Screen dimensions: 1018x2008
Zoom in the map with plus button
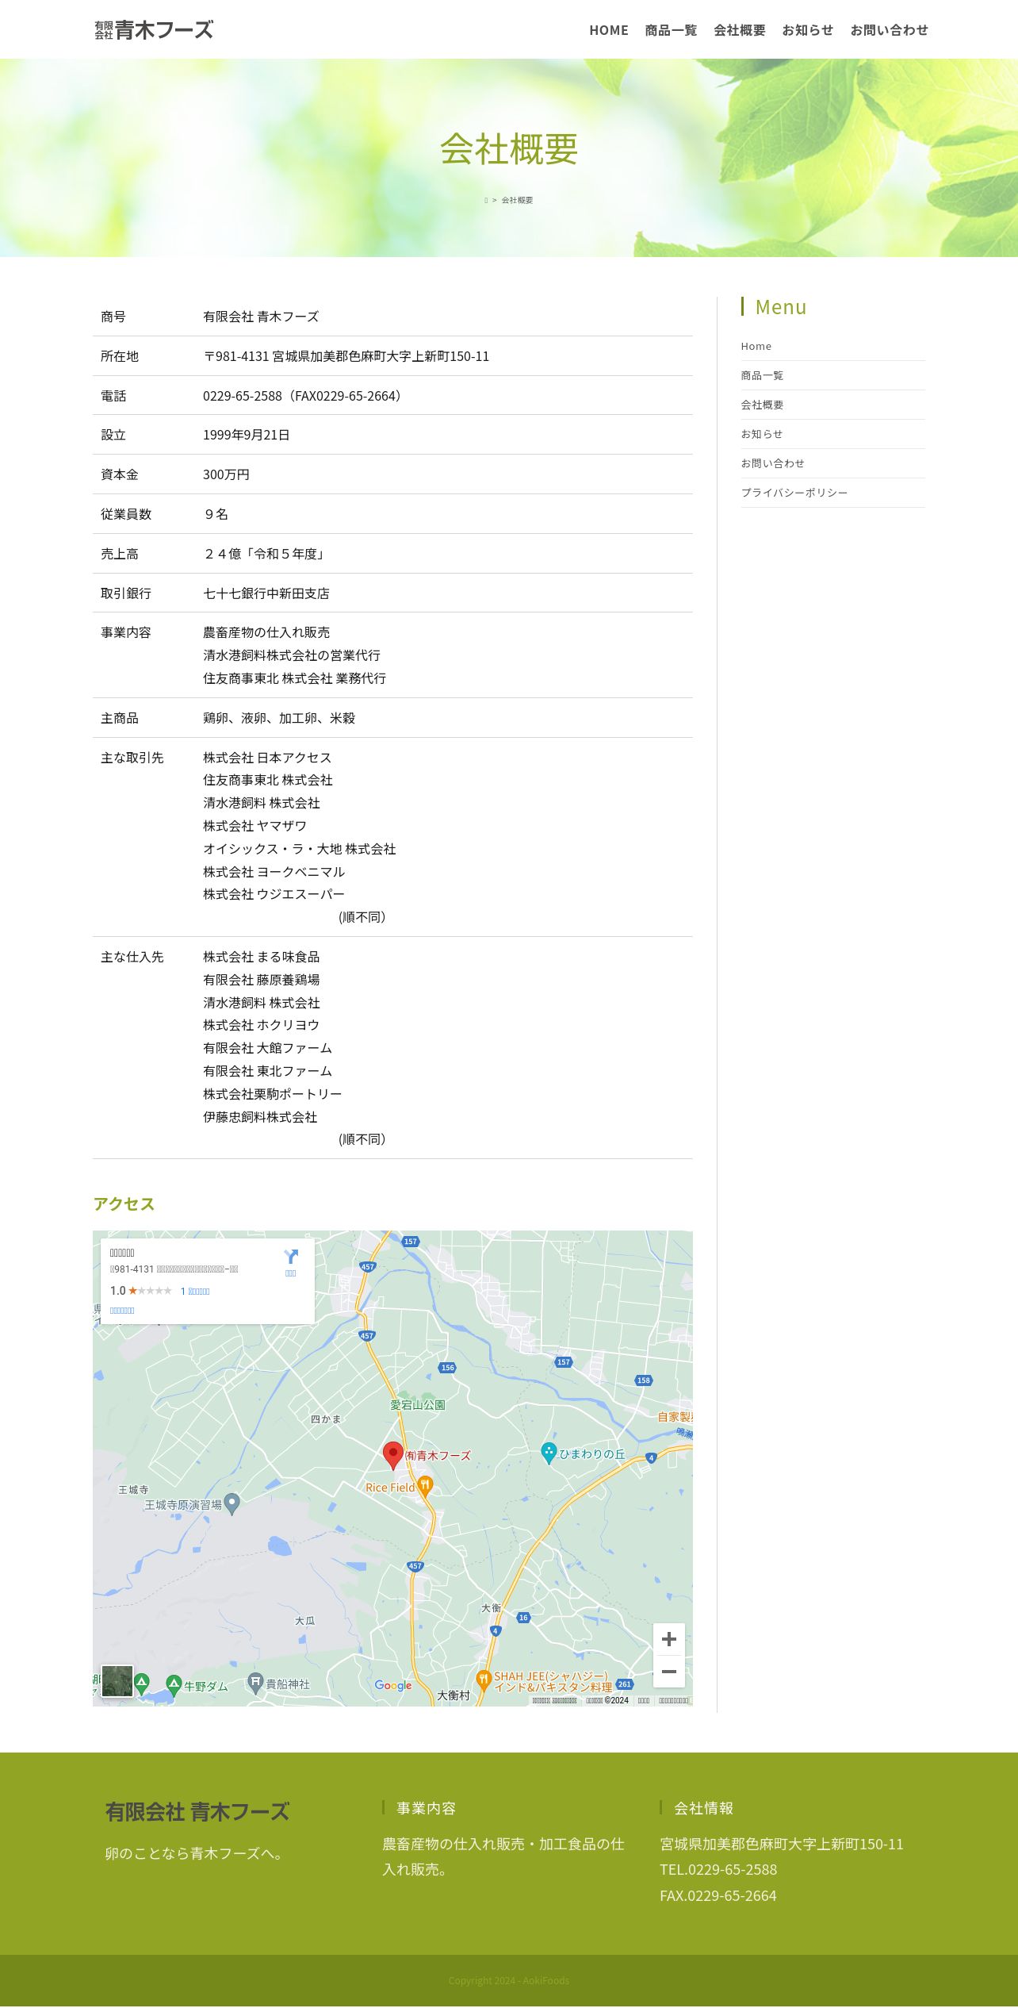point(669,1639)
